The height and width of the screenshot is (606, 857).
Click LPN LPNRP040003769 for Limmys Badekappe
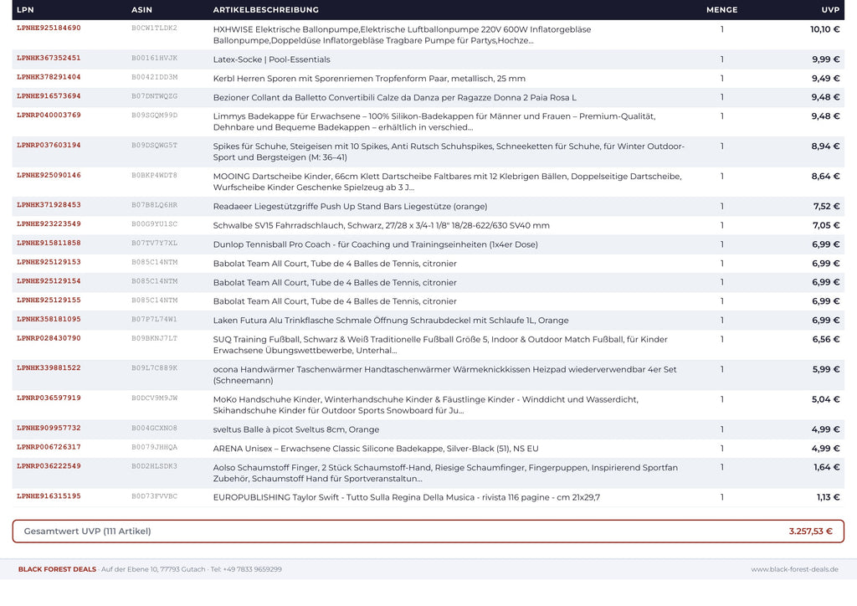[x=49, y=116]
